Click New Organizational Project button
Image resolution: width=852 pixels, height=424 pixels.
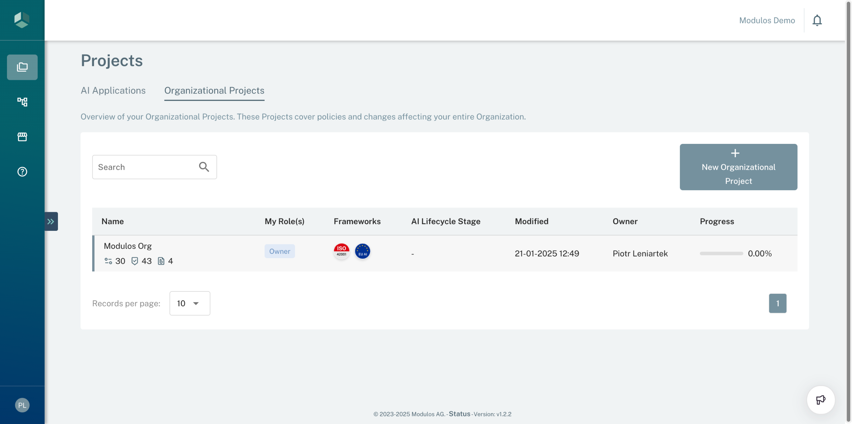coord(738,167)
